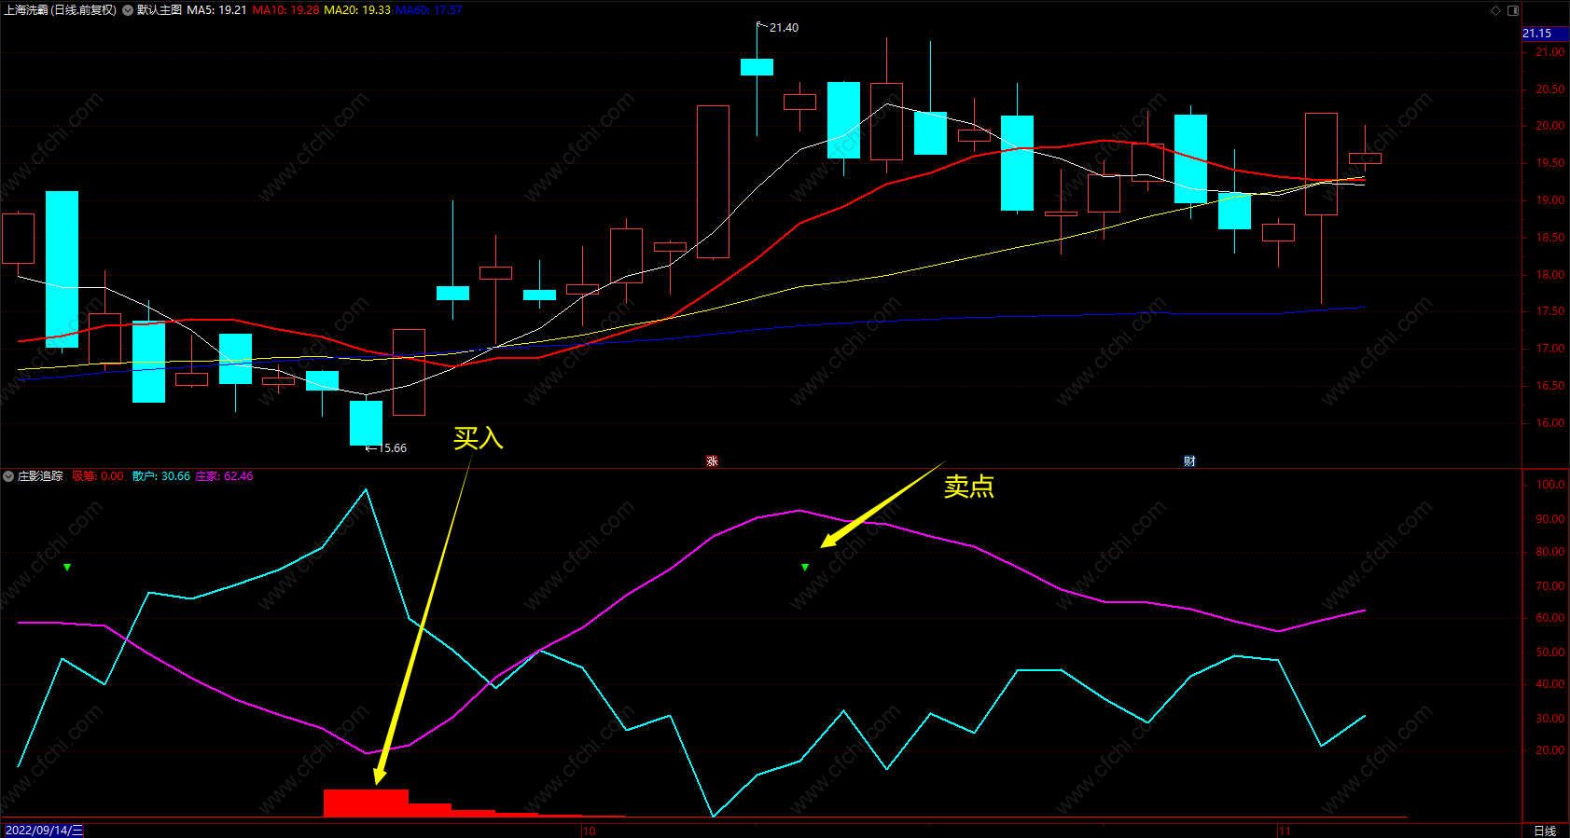Click the largest red 吸筹 histogram bar
The height and width of the screenshot is (838, 1570).
(x=366, y=804)
